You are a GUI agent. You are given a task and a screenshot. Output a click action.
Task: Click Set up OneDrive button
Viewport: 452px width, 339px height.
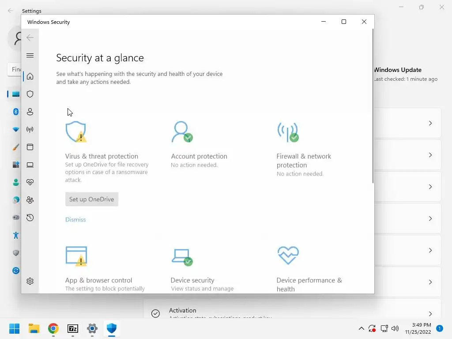[92, 199]
